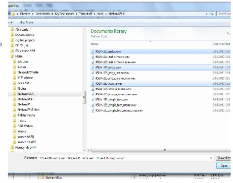Open the address bar history dropdown arrow
233x183 pixels.
click(x=207, y=14)
